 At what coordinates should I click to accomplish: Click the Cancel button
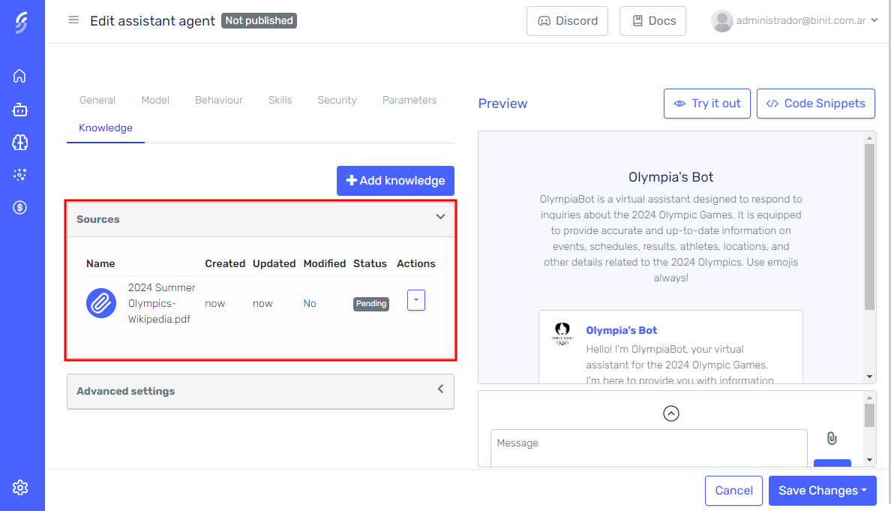pos(733,491)
